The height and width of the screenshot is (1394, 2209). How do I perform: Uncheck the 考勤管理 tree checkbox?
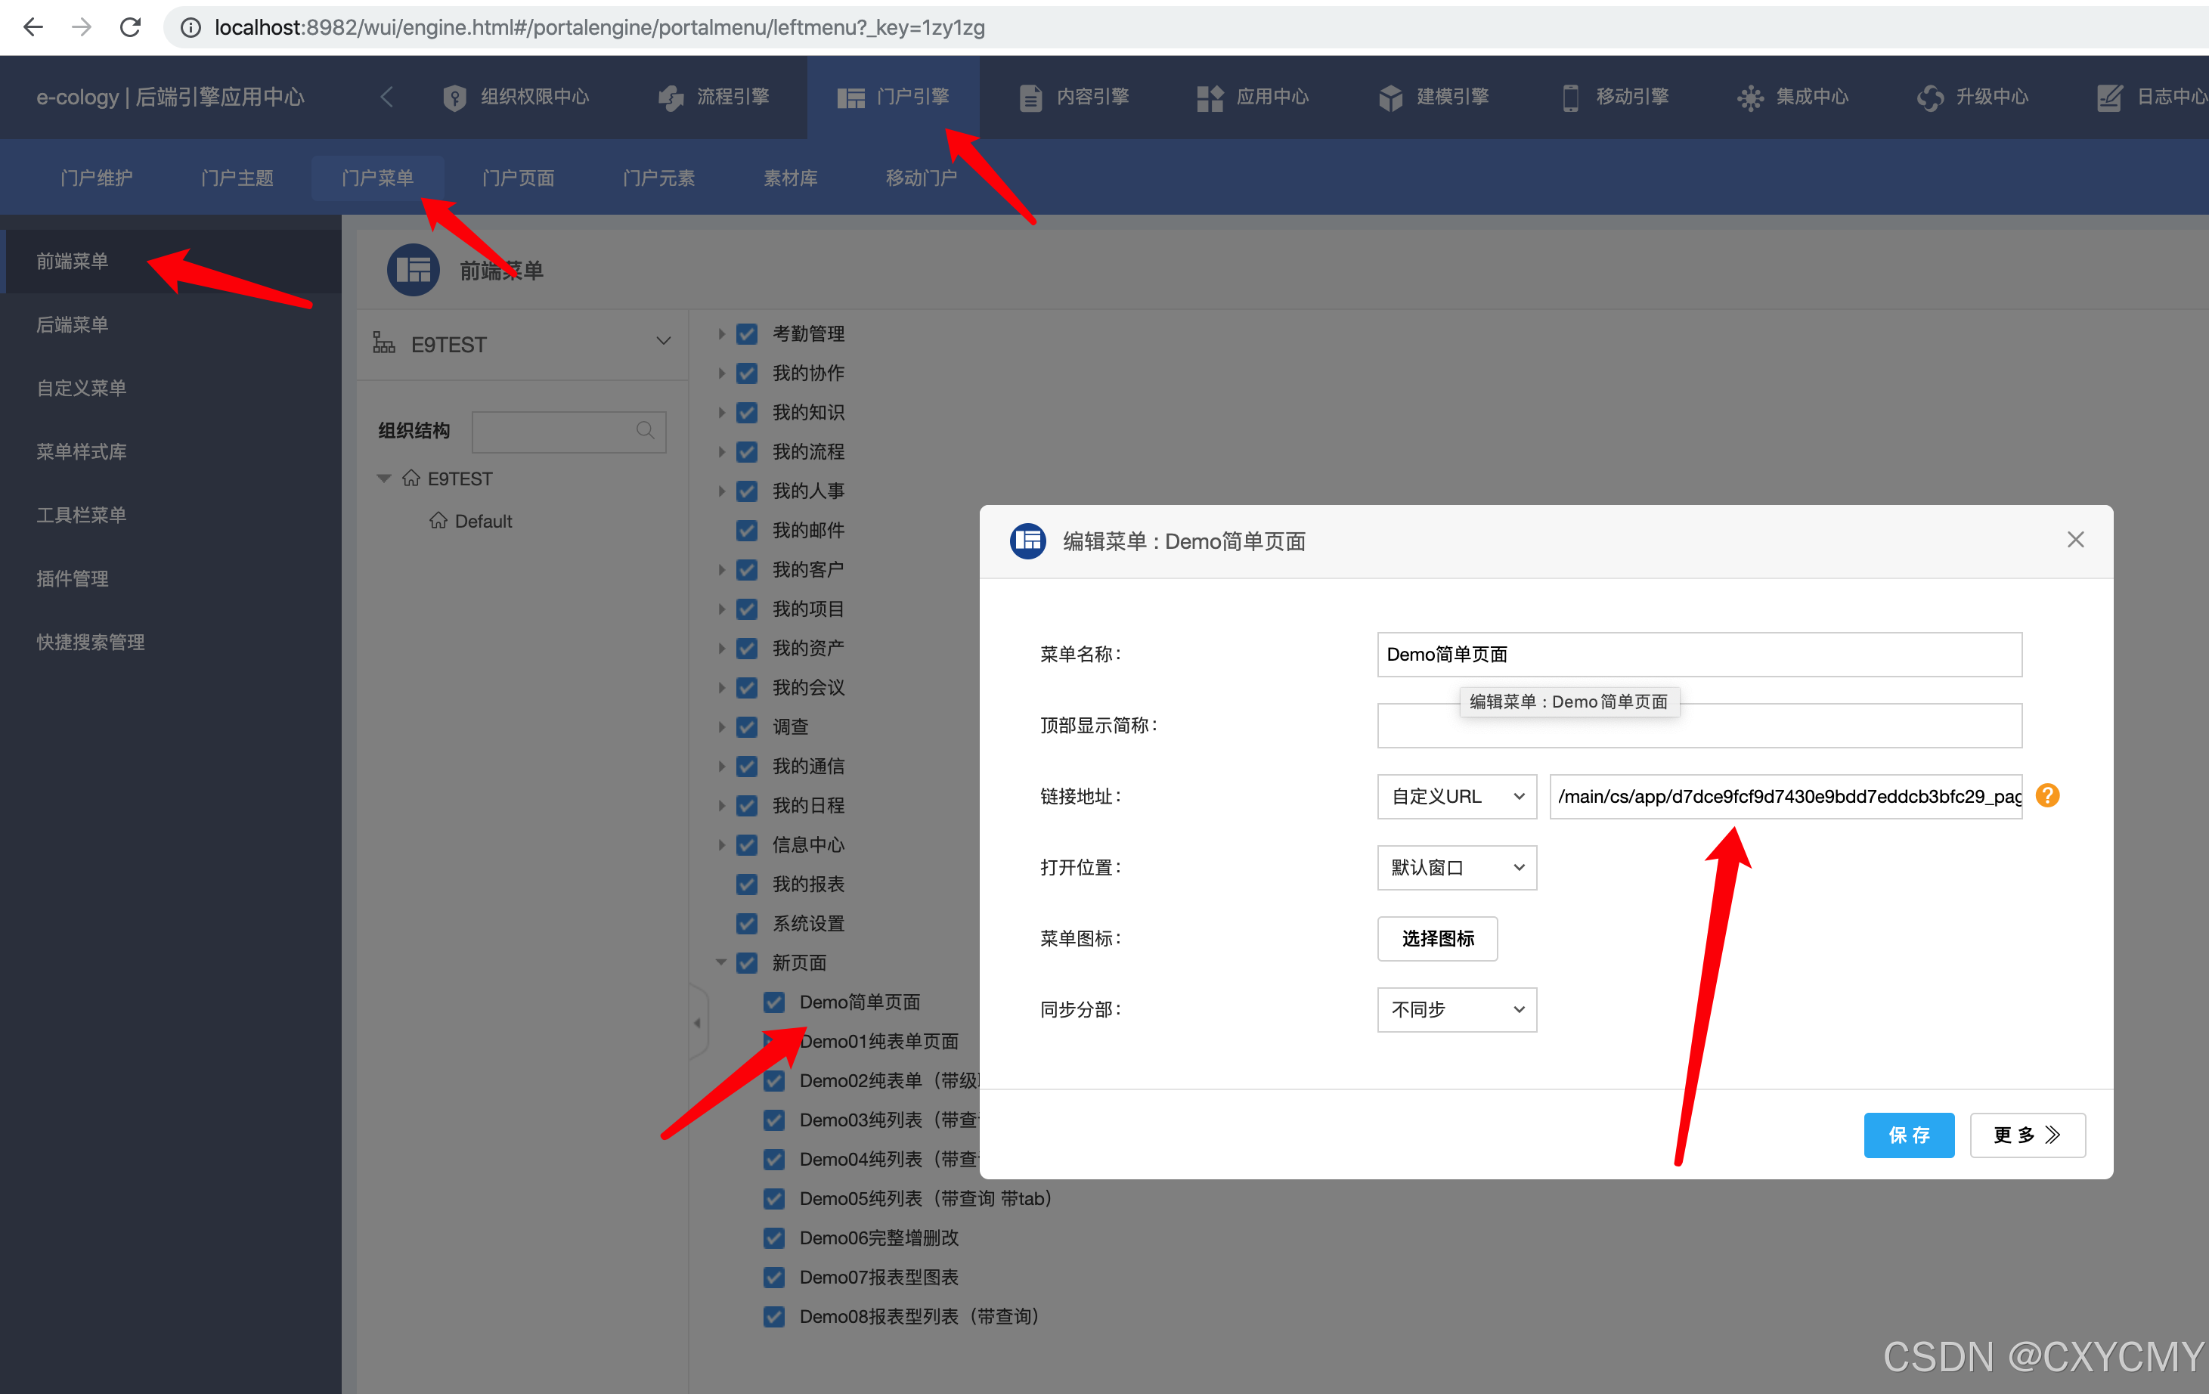tap(748, 334)
